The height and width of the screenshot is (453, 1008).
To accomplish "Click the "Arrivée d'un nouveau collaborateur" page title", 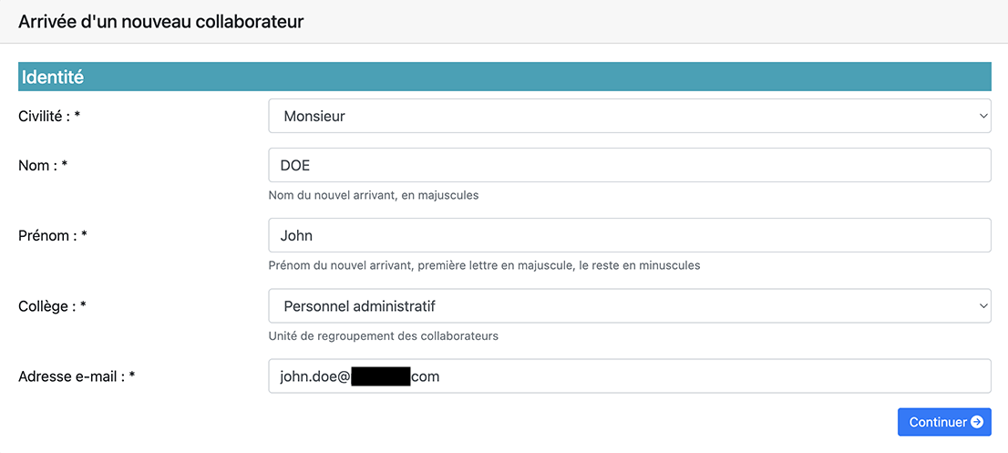I will click(160, 22).
